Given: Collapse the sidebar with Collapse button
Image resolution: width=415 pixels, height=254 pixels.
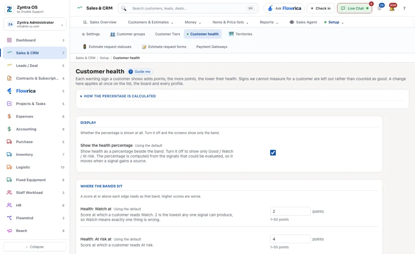Looking at the screenshot, I should pos(35,247).
